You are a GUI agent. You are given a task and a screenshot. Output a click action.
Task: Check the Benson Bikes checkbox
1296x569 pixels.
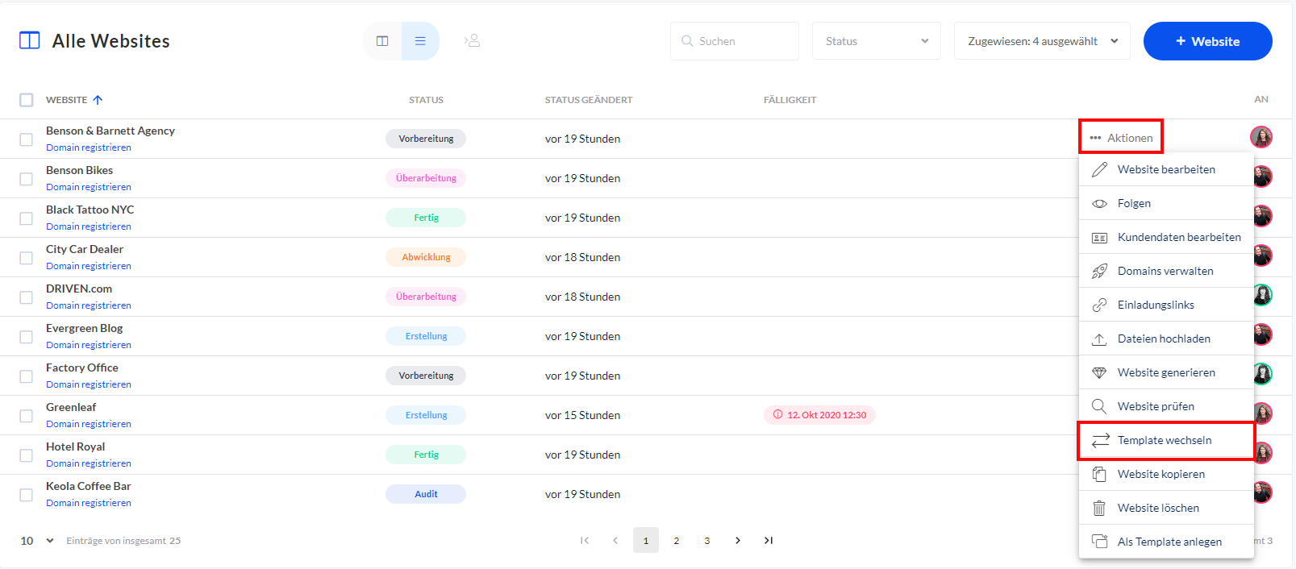point(27,179)
